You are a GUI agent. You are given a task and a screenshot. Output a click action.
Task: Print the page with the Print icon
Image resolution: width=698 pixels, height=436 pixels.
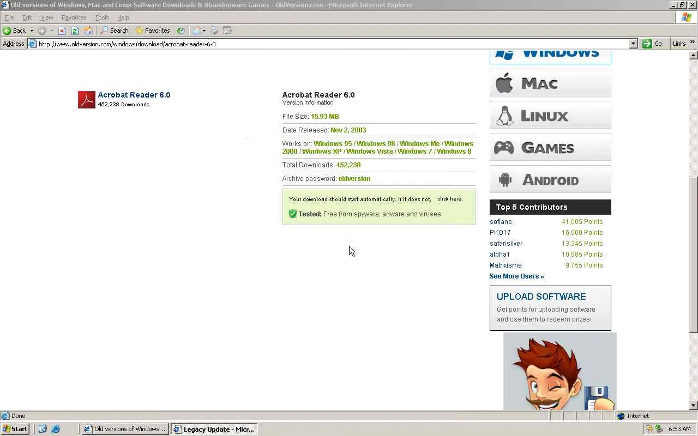tap(214, 31)
